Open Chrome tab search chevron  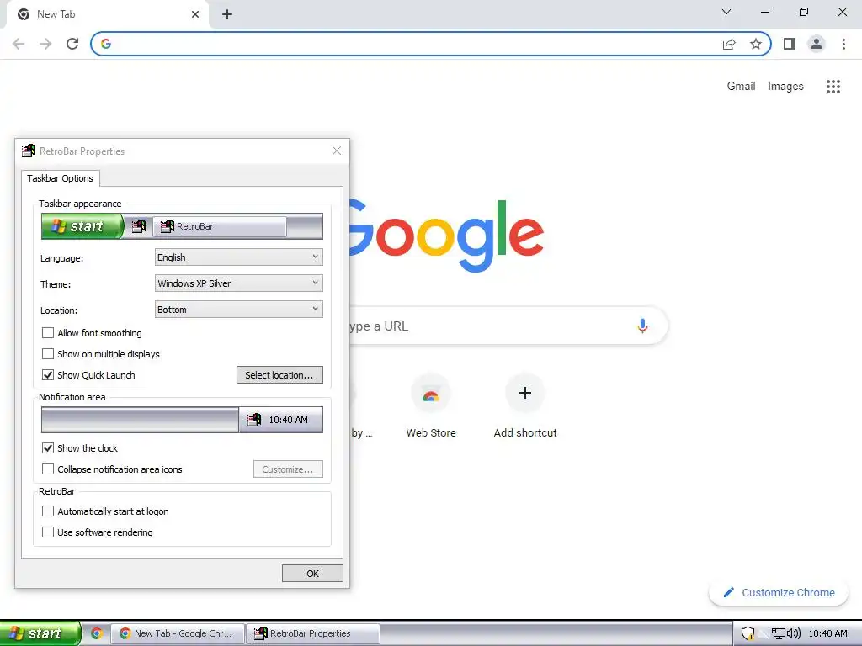(x=726, y=12)
